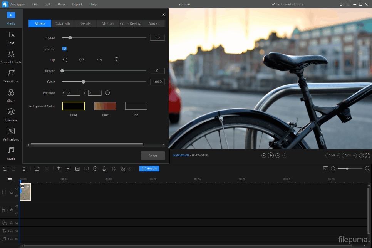The image size is (372, 248).
Task: Switch to the Color Keying tab
Action: pyautogui.click(x=131, y=23)
